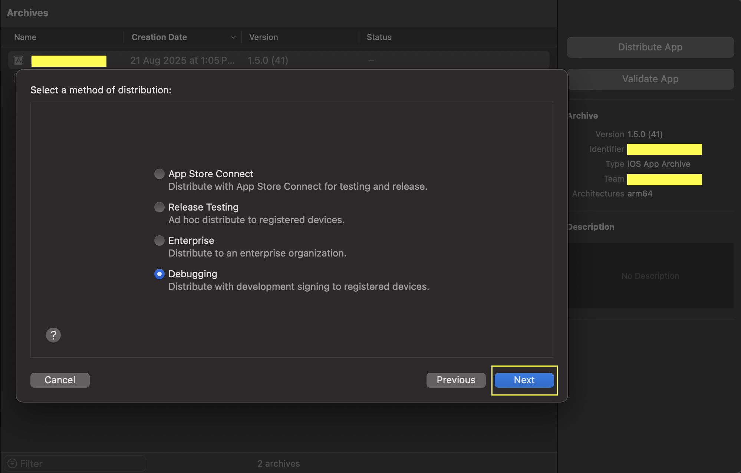The height and width of the screenshot is (473, 741).
Task: Click the Validate App button
Action: click(650, 79)
